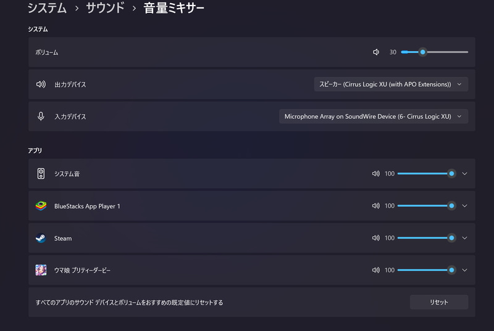Screen dimensions: 494x331
Task: Go to システム in the breadcrumb
Action: tap(48, 8)
